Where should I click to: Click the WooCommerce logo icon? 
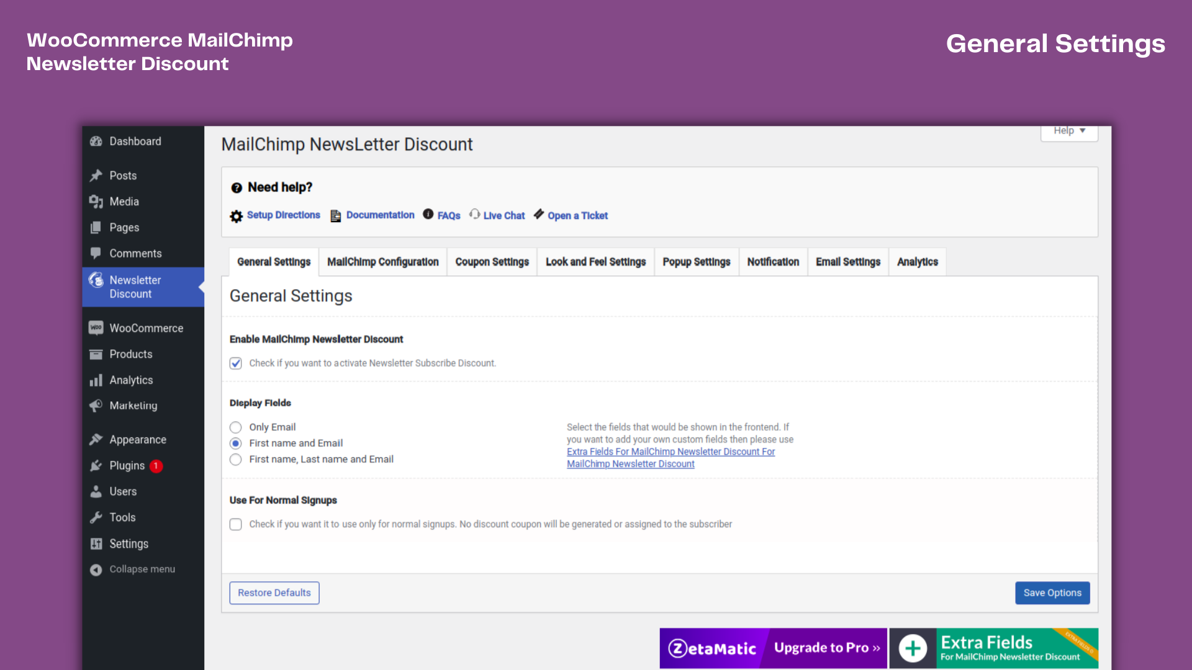96,328
